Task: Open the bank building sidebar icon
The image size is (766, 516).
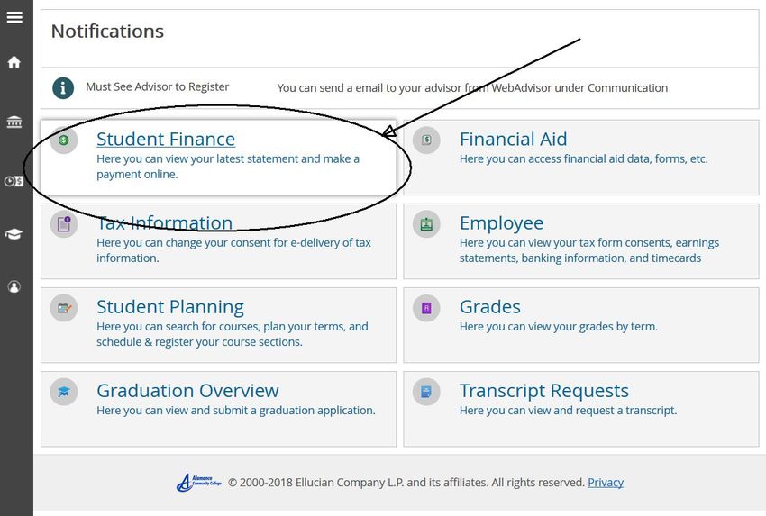Action: [14, 122]
